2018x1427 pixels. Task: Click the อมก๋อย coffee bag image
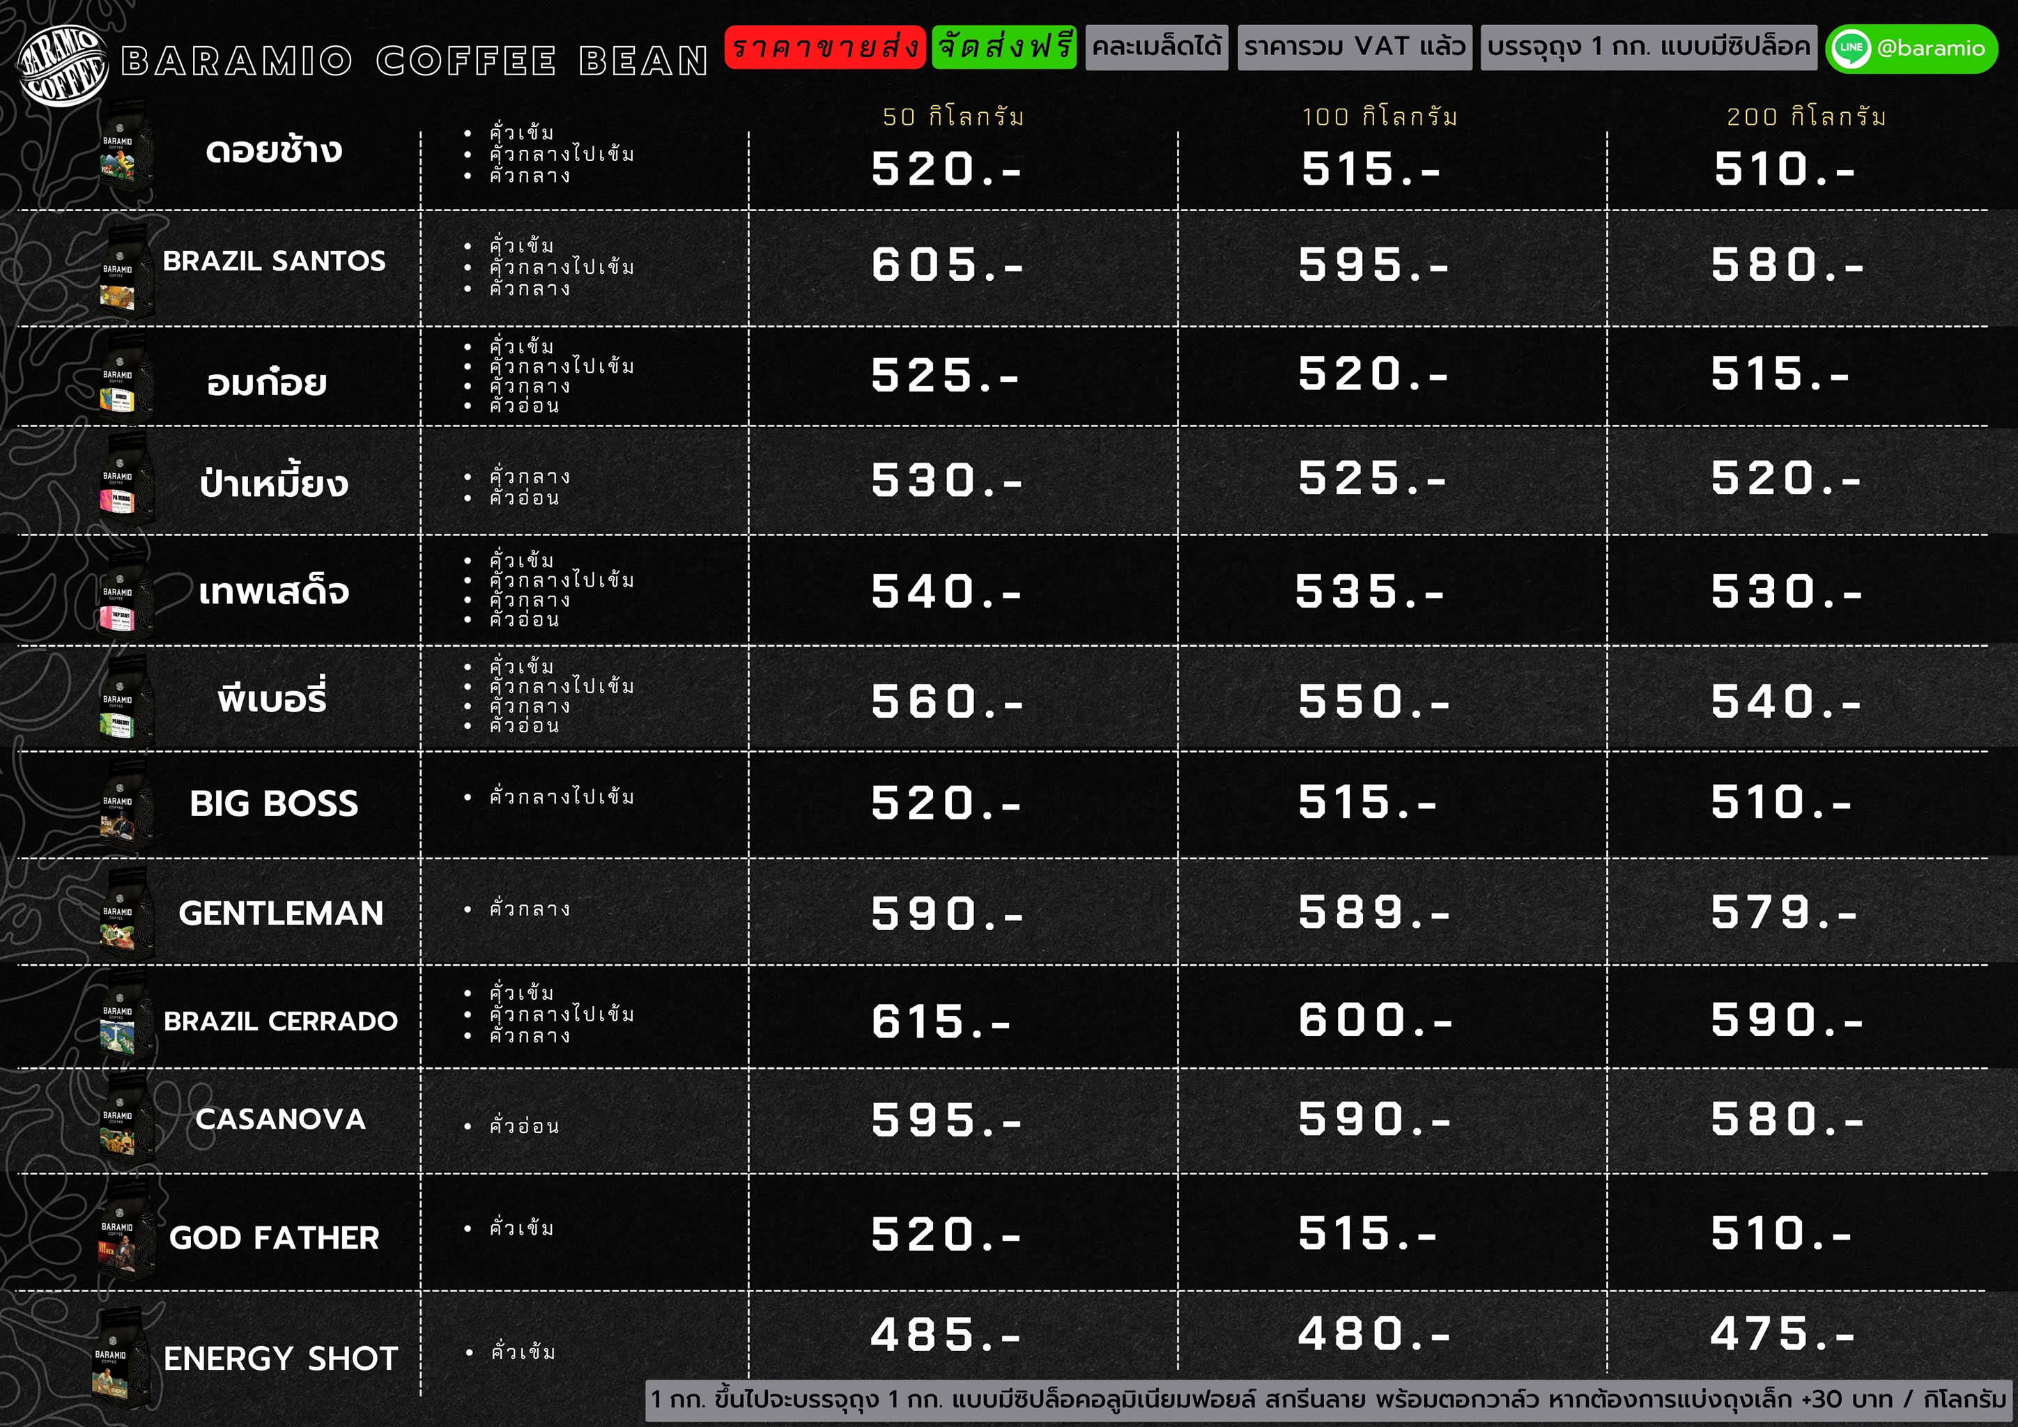tap(125, 376)
